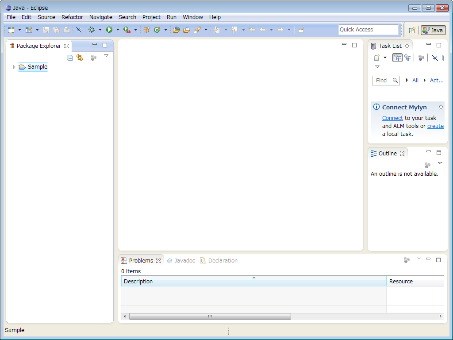Open the Outline view menu triangle
The width and height of the screenshot is (453, 340).
[440, 163]
